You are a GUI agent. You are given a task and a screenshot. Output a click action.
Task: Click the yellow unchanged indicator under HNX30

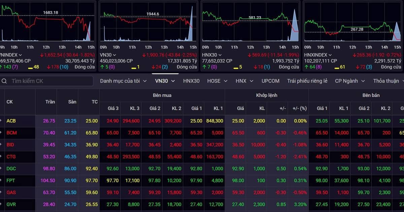pyautogui.click(x=237, y=67)
